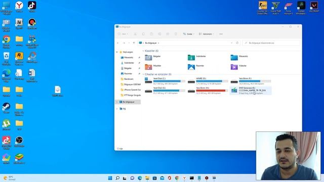Image resolution: width=324 pixels, height=182 pixels.
Task: Open Yandex browser desktop shortcut
Action: [19, 7]
